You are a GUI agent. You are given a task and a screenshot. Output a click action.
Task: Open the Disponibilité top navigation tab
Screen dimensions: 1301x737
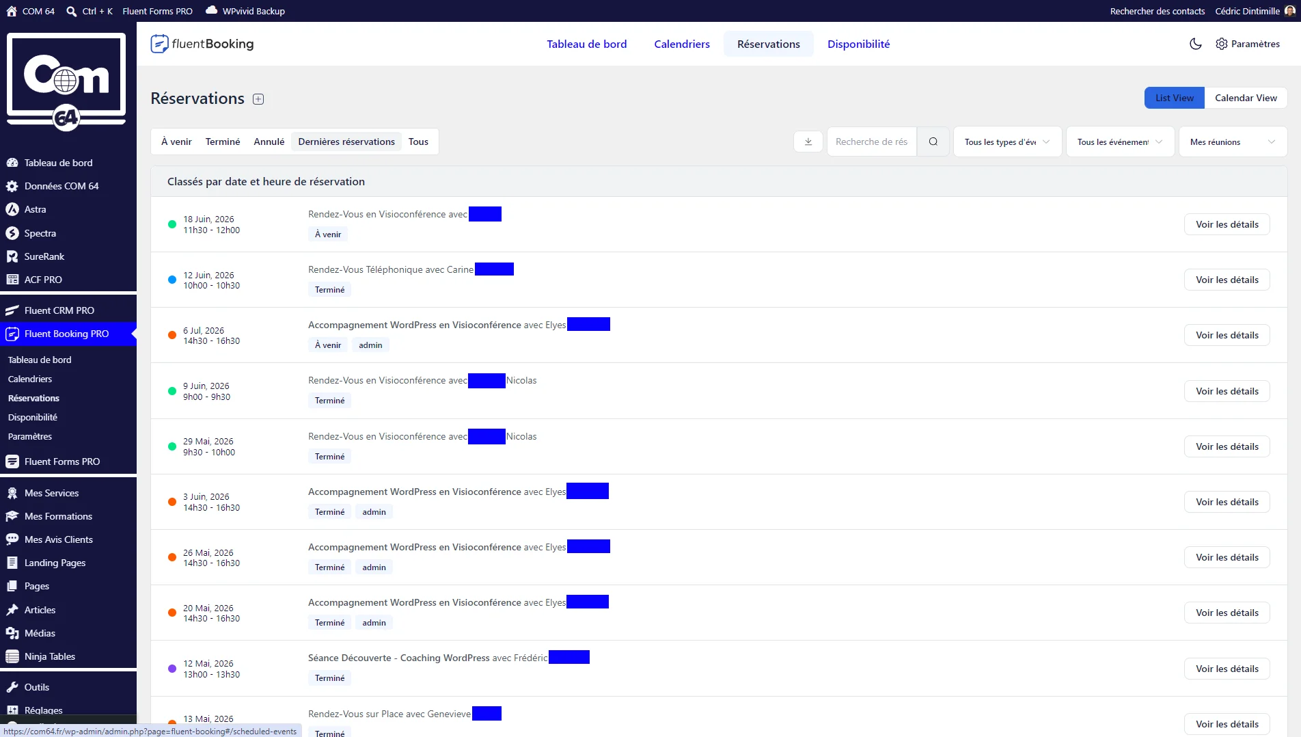pos(858,44)
